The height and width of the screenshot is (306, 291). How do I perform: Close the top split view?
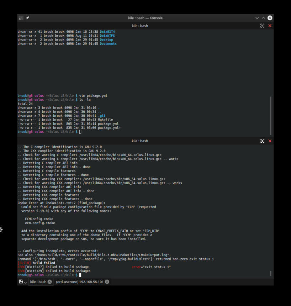pyautogui.click(x=270, y=26)
